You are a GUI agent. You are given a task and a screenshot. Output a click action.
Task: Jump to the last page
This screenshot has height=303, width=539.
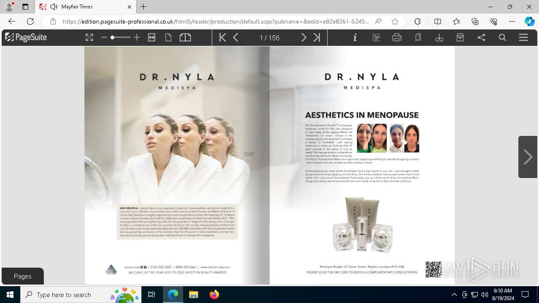tap(317, 37)
